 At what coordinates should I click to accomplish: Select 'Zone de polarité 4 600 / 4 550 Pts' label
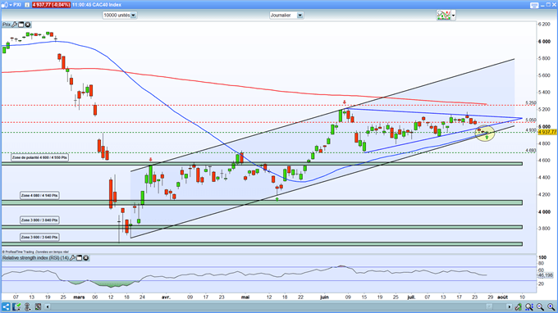click(39, 157)
